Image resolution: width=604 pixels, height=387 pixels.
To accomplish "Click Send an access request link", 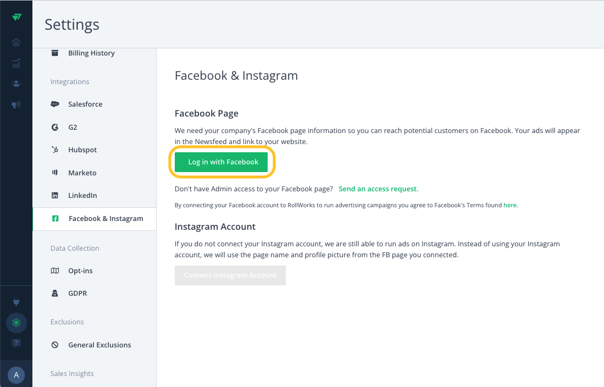I will [378, 189].
